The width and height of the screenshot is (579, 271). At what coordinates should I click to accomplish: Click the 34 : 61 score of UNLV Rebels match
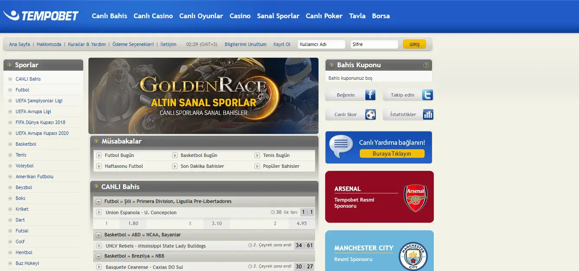304,245
